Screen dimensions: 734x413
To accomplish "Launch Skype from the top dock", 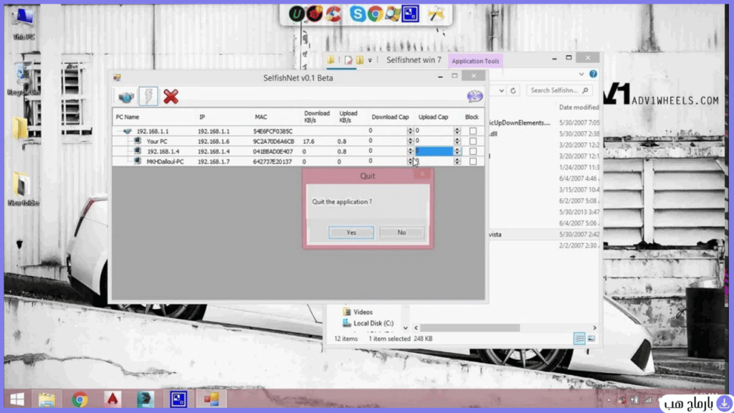I will [357, 14].
